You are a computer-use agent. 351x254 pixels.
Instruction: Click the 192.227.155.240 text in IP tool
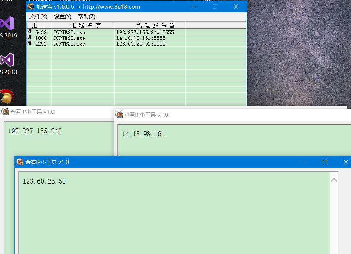pyautogui.click(x=35, y=131)
